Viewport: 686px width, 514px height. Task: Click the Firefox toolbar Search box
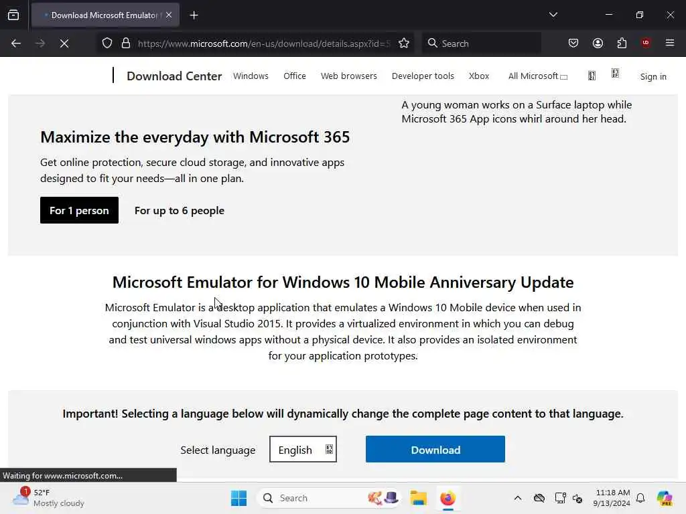(x=481, y=44)
